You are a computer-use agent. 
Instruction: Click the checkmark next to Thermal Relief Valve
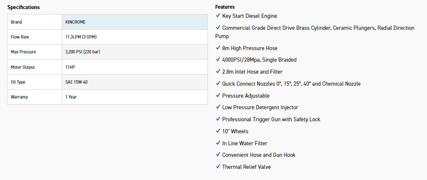218,167
